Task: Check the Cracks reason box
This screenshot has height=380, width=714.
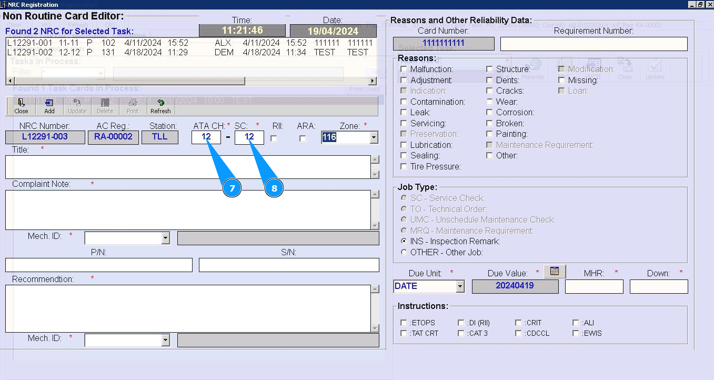Action: 489,91
